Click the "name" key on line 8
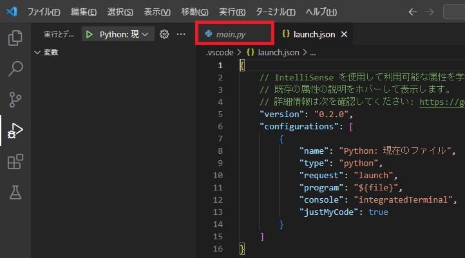This screenshot has height=258, width=465. pyautogui.click(x=314, y=151)
